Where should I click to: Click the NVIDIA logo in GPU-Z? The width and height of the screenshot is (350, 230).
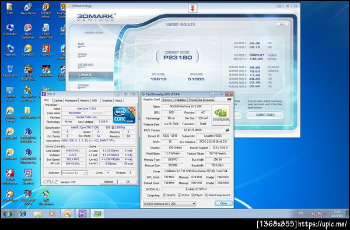(x=220, y=115)
